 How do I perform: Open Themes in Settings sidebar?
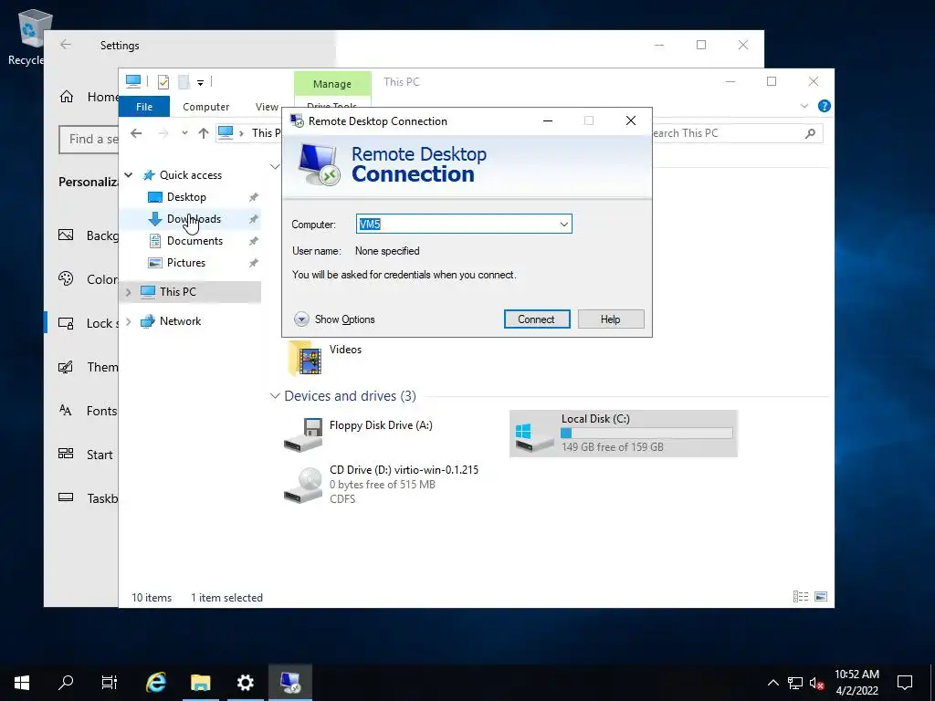(x=89, y=367)
